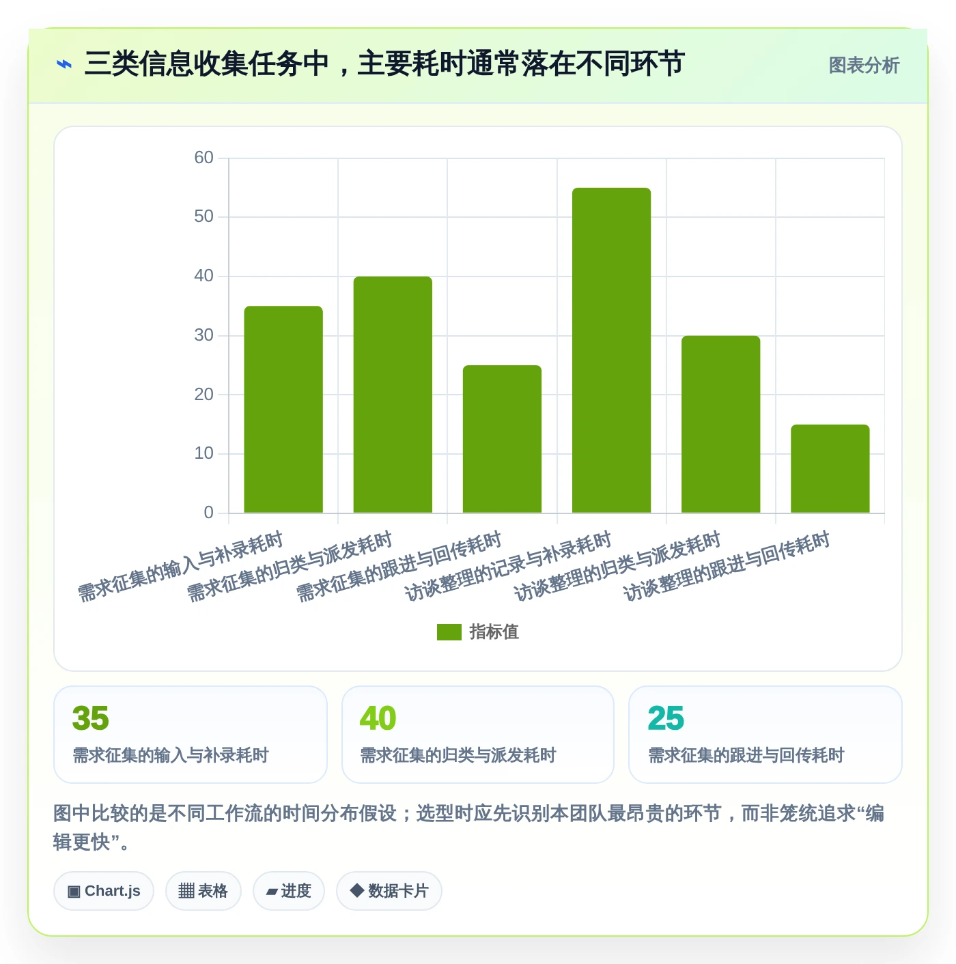Viewport: 956px width, 964px height.
Task: Open the card showing value 25
Action: pos(765,735)
